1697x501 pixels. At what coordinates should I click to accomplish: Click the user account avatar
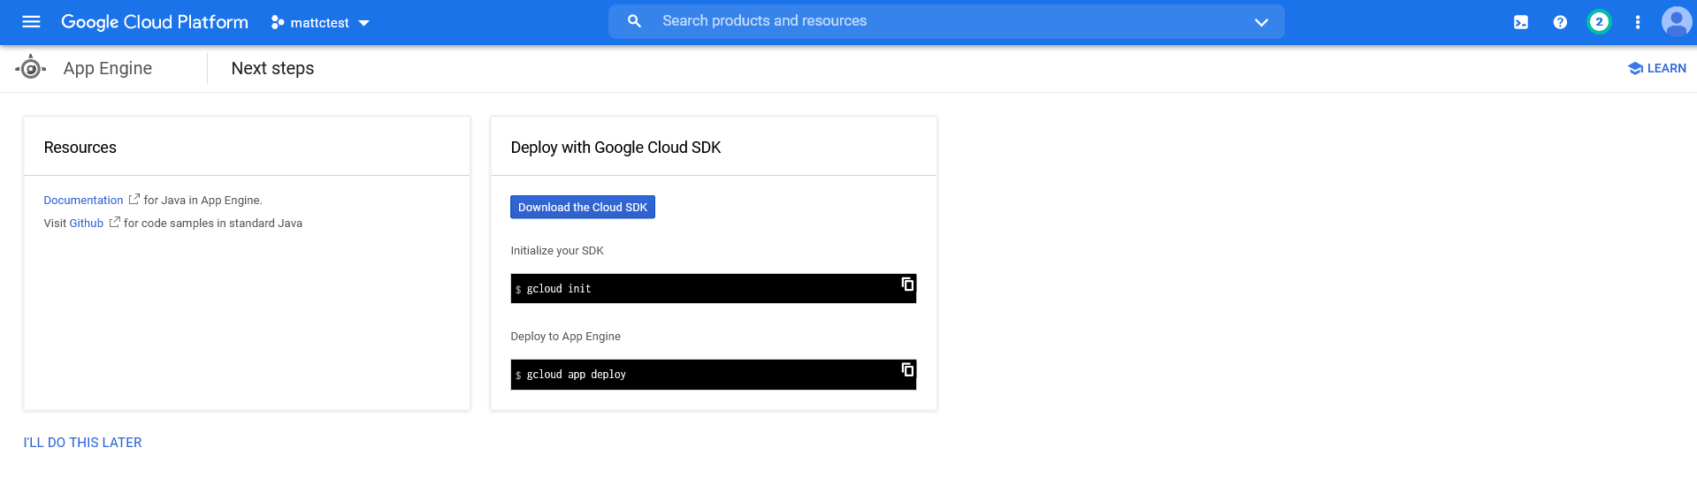coord(1676,21)
